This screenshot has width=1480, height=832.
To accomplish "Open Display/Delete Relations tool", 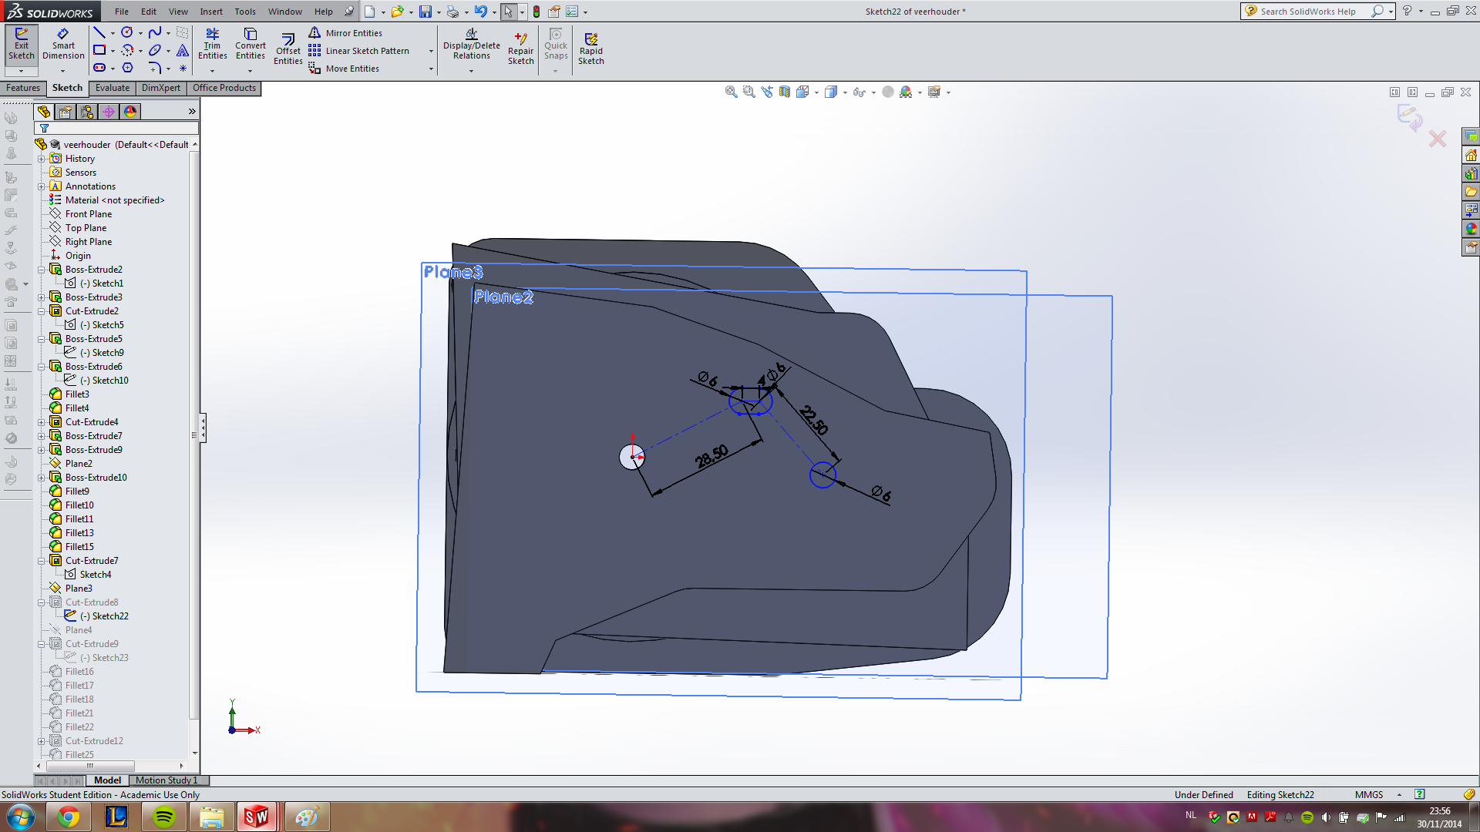I will coord(471,44).
